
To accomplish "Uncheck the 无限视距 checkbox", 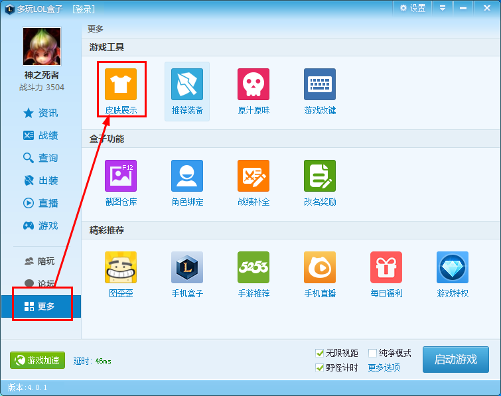I will 319,353.
